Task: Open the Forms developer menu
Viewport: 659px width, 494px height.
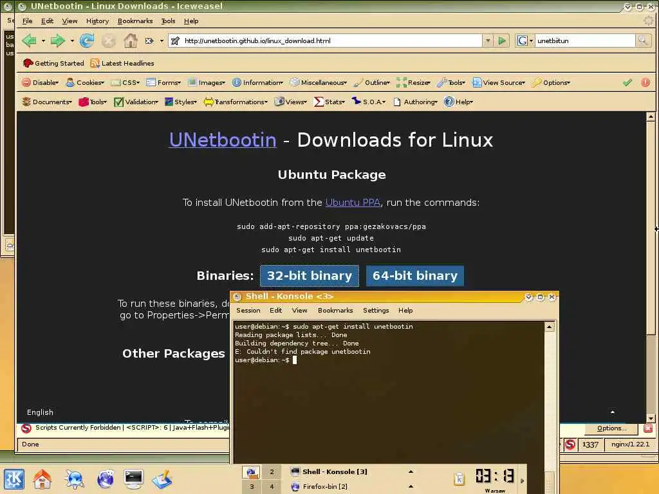Action: coord(163,83)
